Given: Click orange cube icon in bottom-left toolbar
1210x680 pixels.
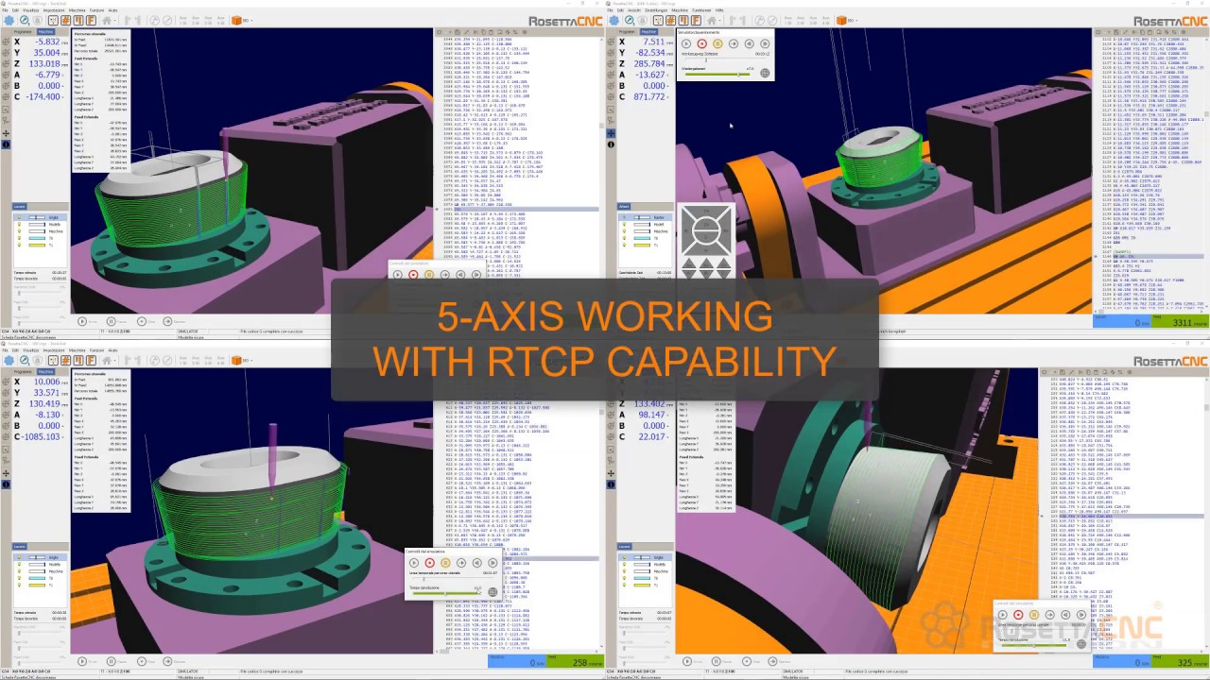Looking at the screenshot, I should (x=236, y=361).
